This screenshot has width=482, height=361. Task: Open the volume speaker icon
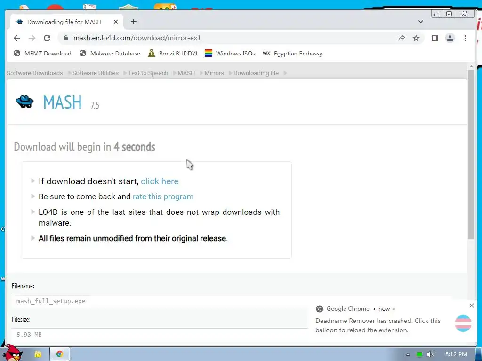coord(431,354)
